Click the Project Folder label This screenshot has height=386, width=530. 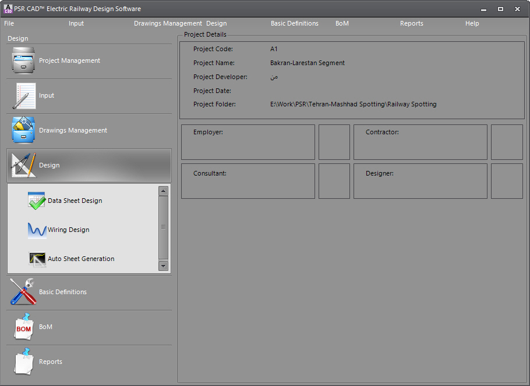click(215, 104)
